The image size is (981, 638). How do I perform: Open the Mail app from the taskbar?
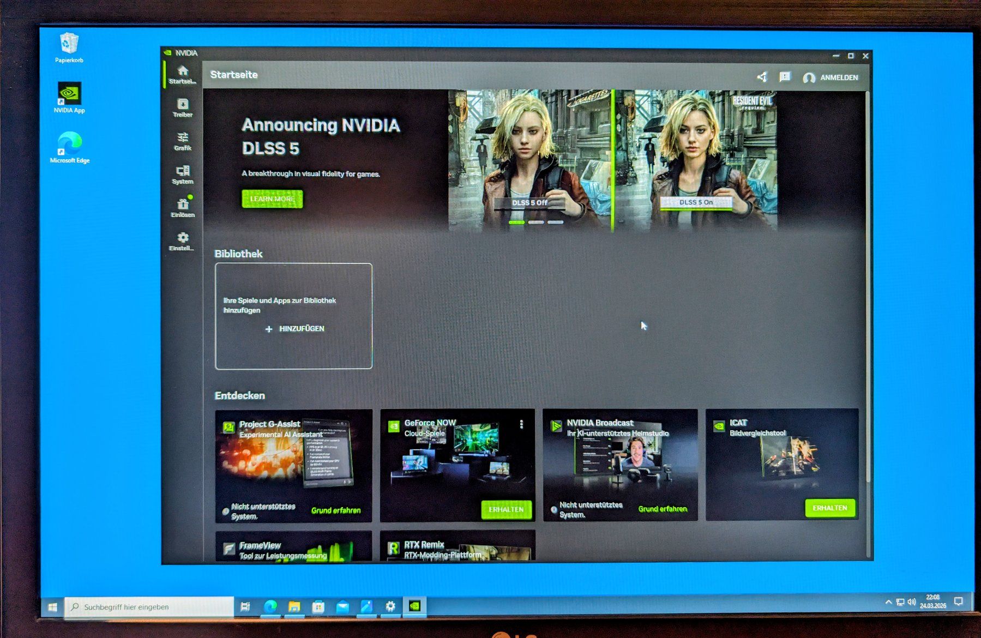tap(342, 606)
